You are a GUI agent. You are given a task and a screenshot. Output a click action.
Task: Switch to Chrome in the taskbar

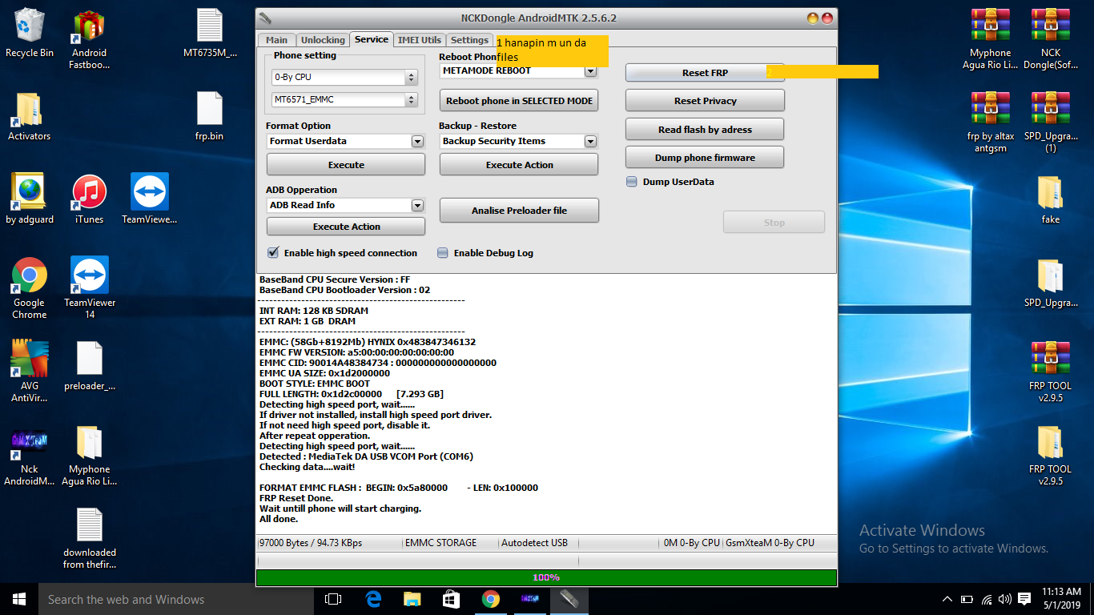(490, 599)
